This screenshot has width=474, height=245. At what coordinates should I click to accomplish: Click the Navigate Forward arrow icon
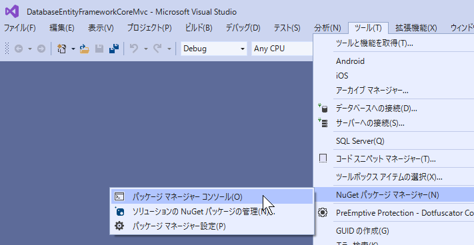pyautogui.click(x=41, y=49)
